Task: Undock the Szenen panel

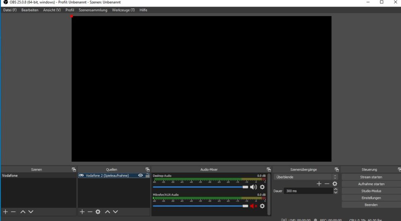Action: click(x=74, y=170)
